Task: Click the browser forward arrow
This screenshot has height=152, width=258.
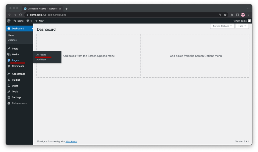Action: click(x=15, y=15)
